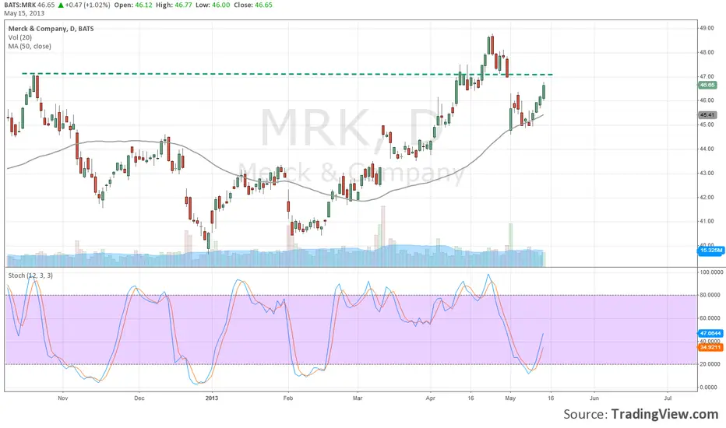The width and height of the screenshot is (726, 428).
Task: Click the BATS:MRK ticker symbol text
Action: pos(20,5)
